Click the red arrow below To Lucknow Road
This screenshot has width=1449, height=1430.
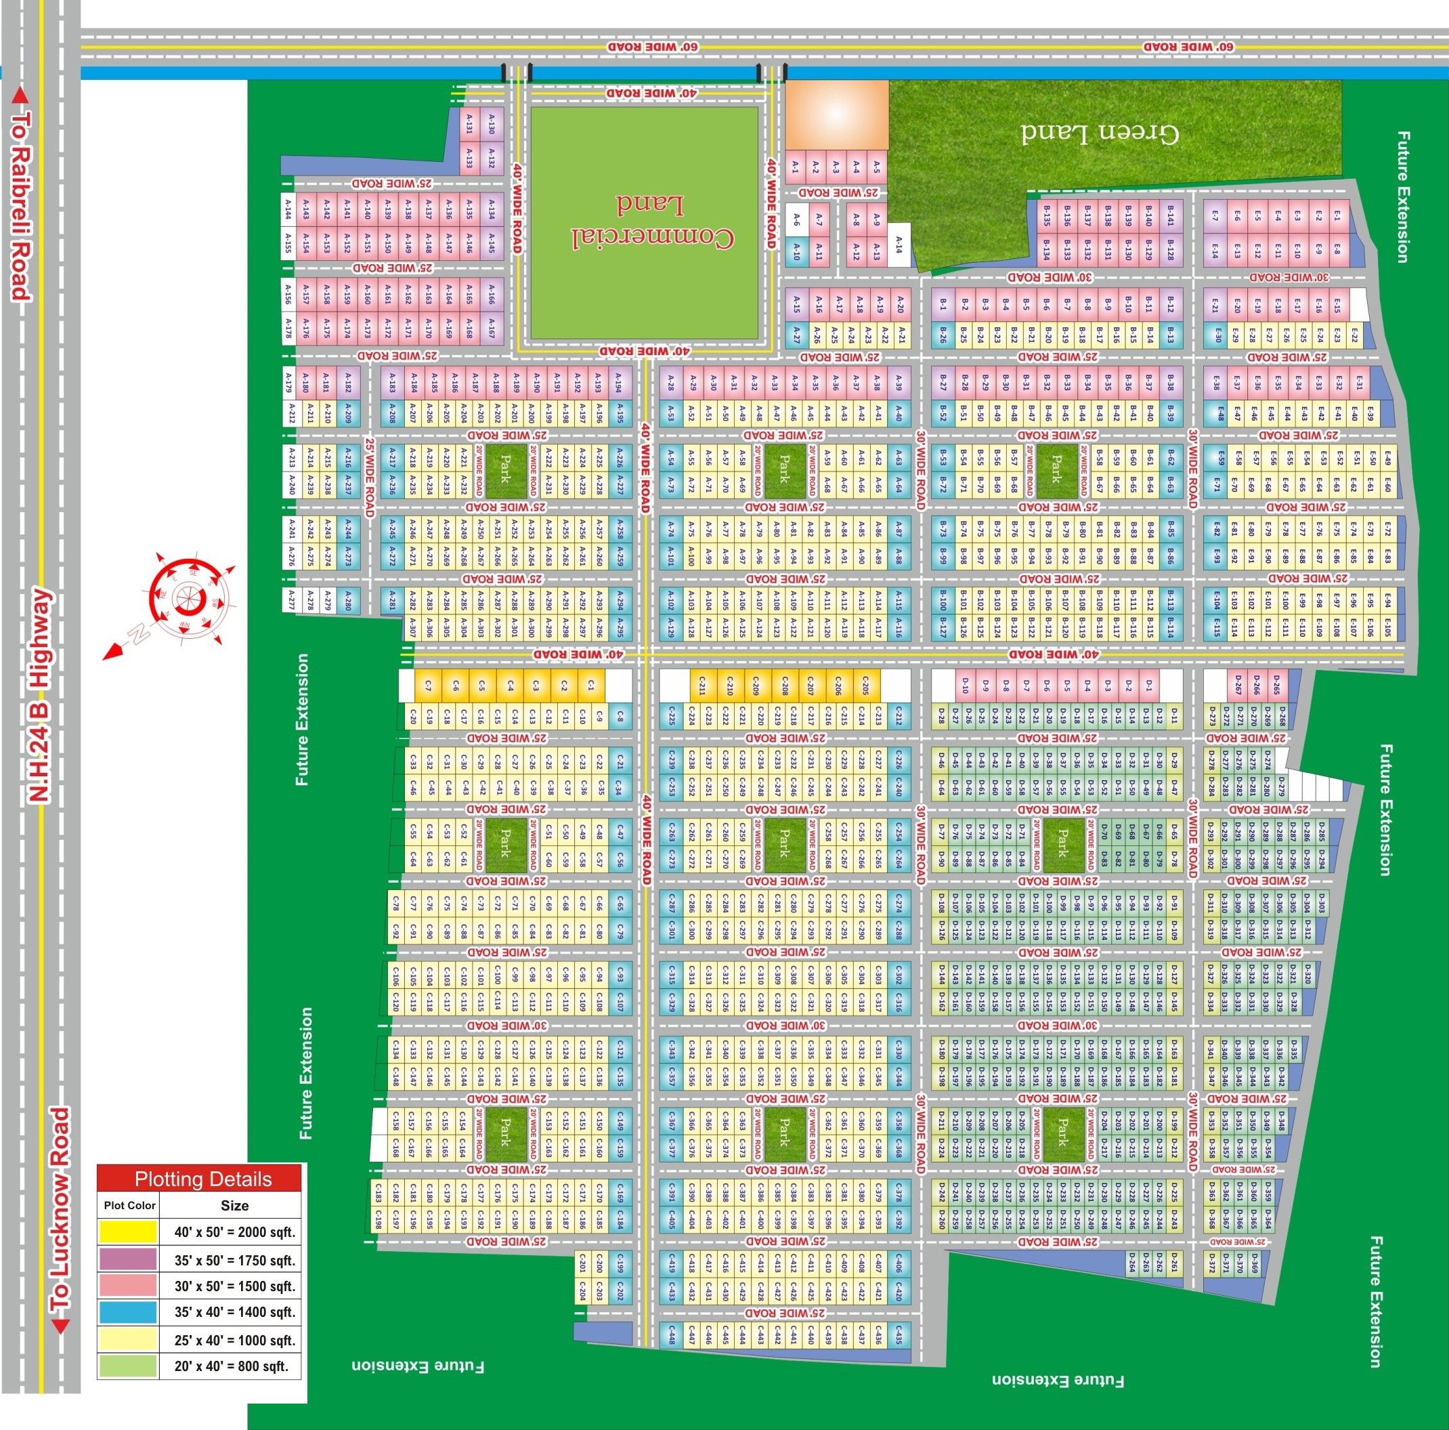click(x=60, y=1326)
